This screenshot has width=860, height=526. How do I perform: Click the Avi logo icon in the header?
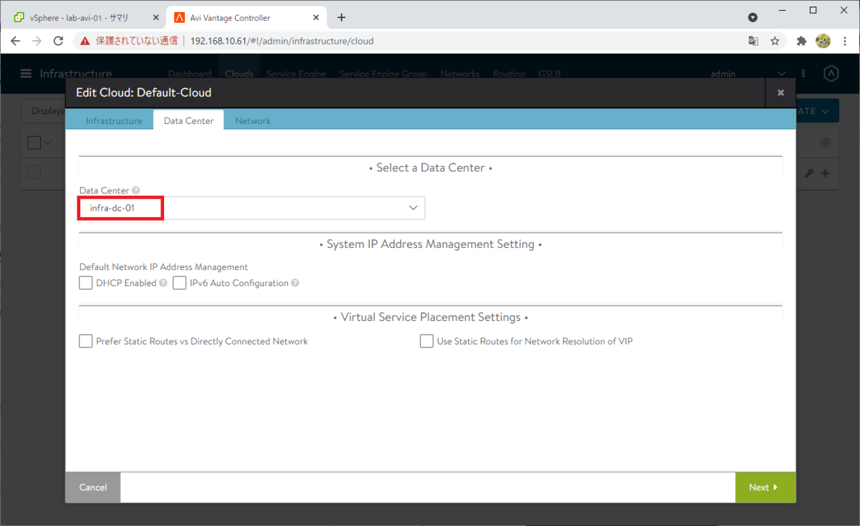[831, 74]
